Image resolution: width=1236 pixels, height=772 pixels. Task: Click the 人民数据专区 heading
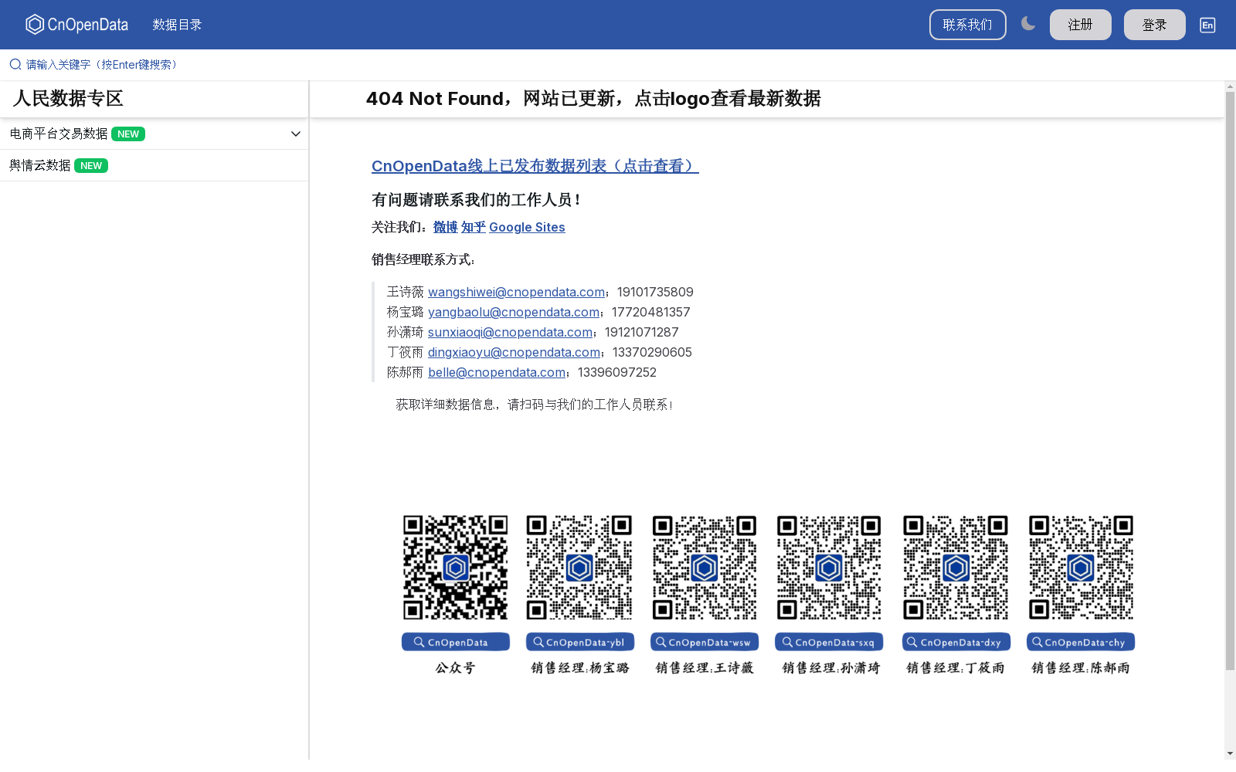click(68, 99)
